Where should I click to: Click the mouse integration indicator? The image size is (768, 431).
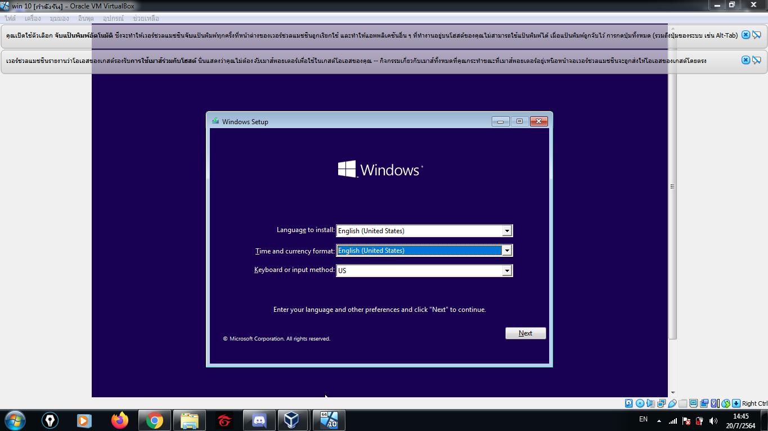[726, 403]
